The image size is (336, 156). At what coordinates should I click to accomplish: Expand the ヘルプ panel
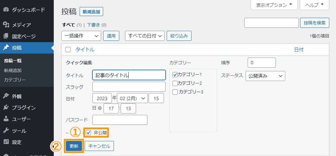pos(314,5)
